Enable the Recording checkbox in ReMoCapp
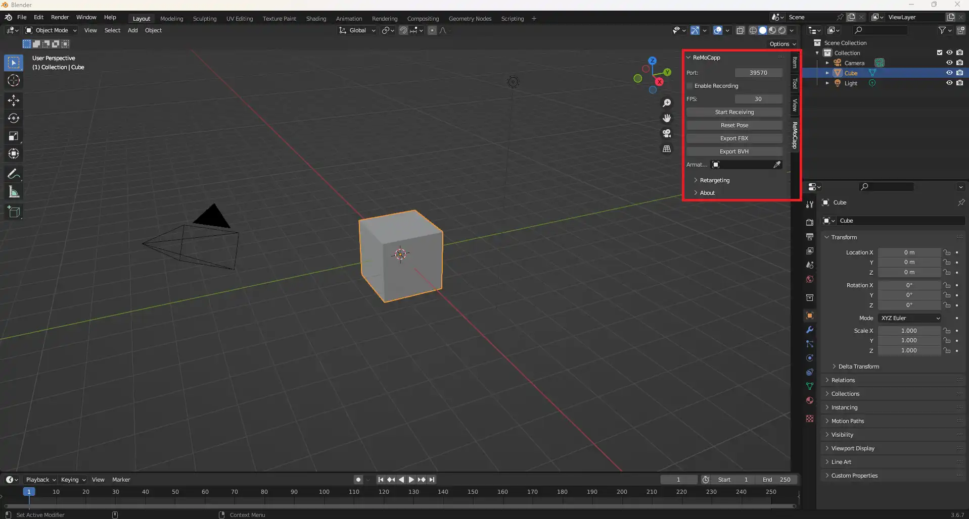 tap(689, 86)
